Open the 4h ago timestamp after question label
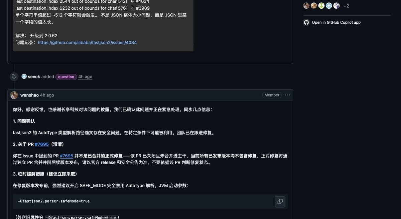The image size is (401, 219). point(85,76)
